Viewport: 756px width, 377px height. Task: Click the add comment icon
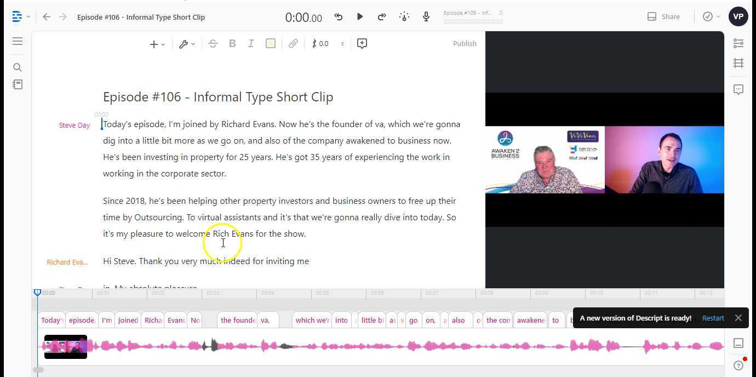point(362,44)
